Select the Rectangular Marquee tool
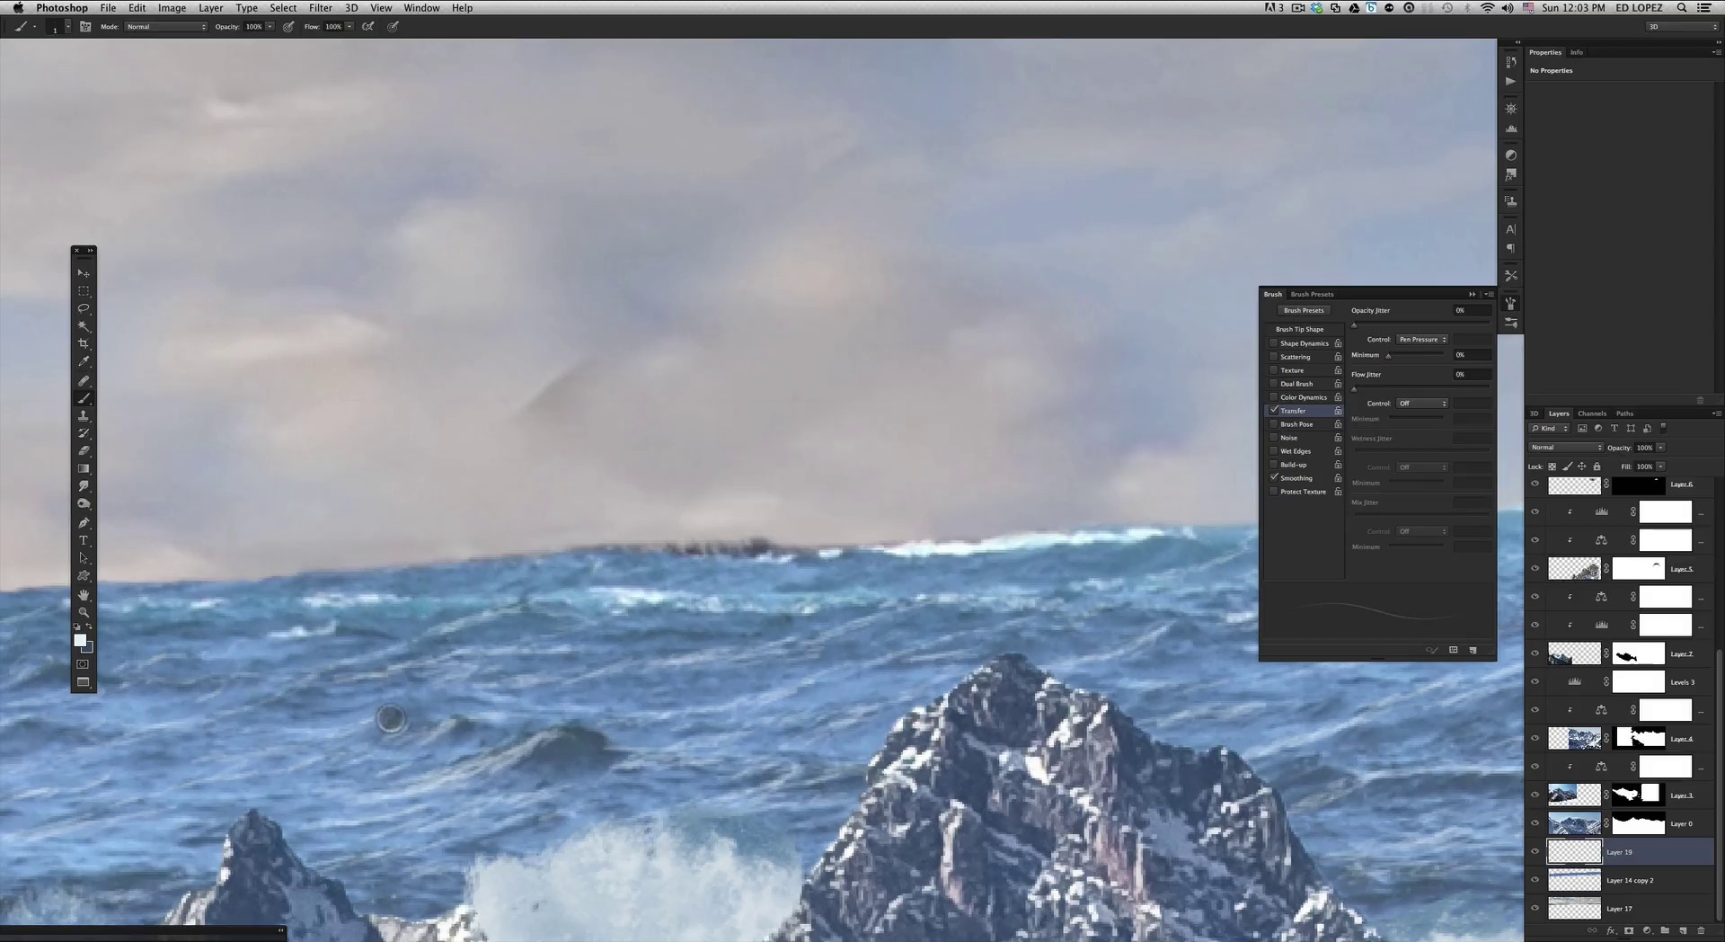The height and width of the screenshot is (942, 1725). tap(84, 291)
